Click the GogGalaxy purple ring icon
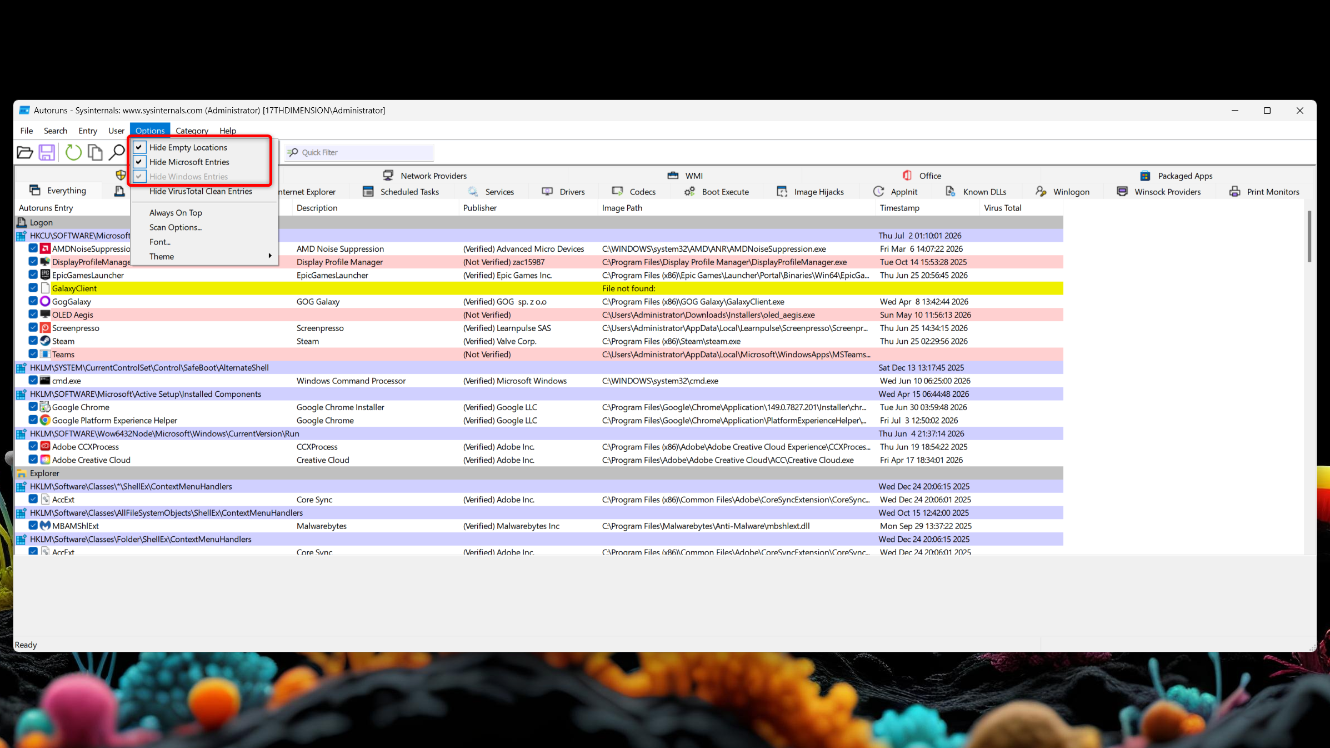The width and height of the screenshot is (1330, 748). (46, 301)
